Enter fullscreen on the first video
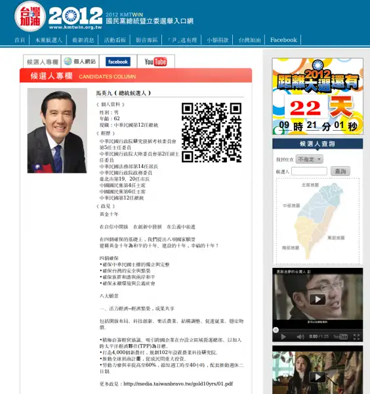The width and height of the screenshot is (370, 394). 356,337
